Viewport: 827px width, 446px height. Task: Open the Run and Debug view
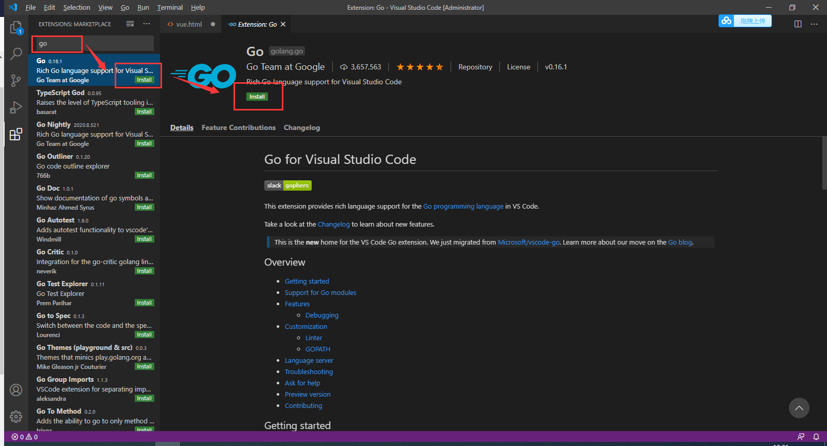point(16,107)
